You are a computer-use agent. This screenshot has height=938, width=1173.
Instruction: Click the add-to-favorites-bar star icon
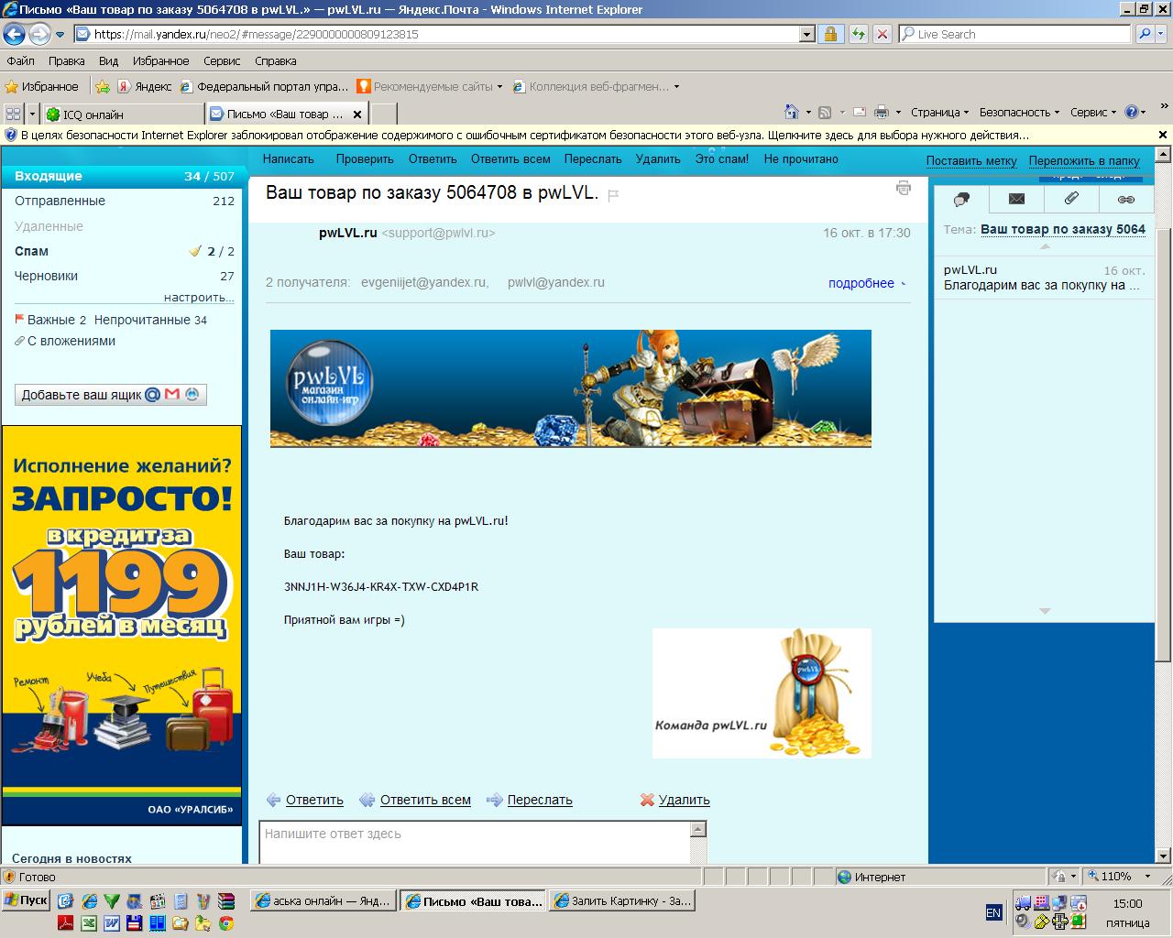coord(103,87)
